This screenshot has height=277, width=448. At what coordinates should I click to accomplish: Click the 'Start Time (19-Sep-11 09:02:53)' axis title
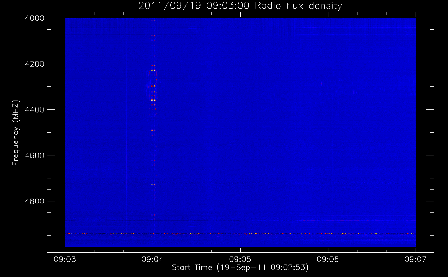click(x=240, y=268)
